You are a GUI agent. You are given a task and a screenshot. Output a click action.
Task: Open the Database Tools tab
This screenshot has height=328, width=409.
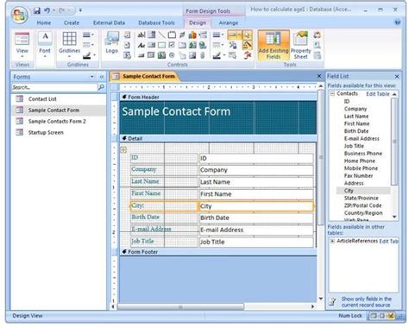[x=156, y=22]
